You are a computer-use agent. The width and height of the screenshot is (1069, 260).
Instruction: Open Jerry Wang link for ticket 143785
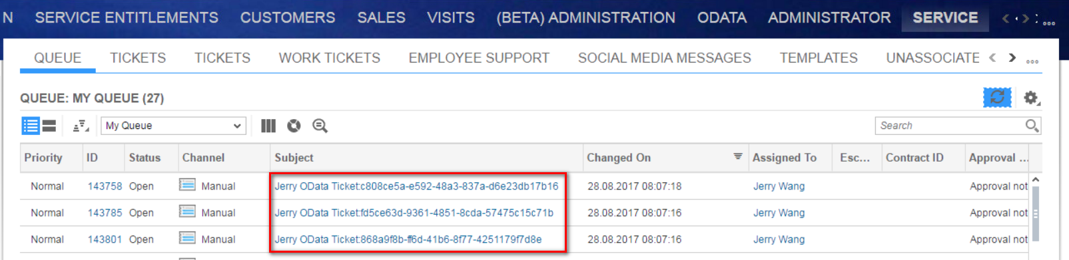click(779, 213)
